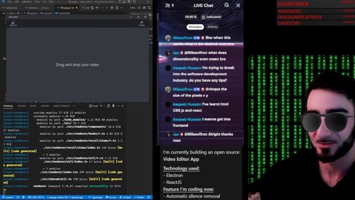Click the VS Code logo icon
Image resolution: width=355 pixels, height=200 pixels.
3,2
